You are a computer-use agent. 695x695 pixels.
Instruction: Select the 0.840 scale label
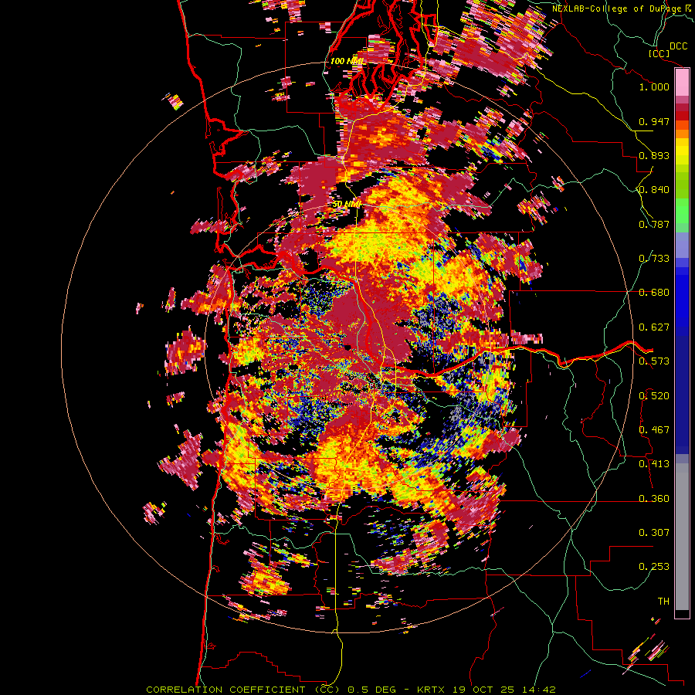654,190
